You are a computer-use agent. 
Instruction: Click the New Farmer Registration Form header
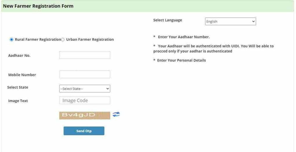[x=38, y=6]
